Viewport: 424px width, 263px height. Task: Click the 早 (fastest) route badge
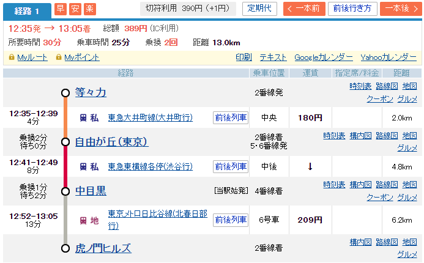point(61,9)
